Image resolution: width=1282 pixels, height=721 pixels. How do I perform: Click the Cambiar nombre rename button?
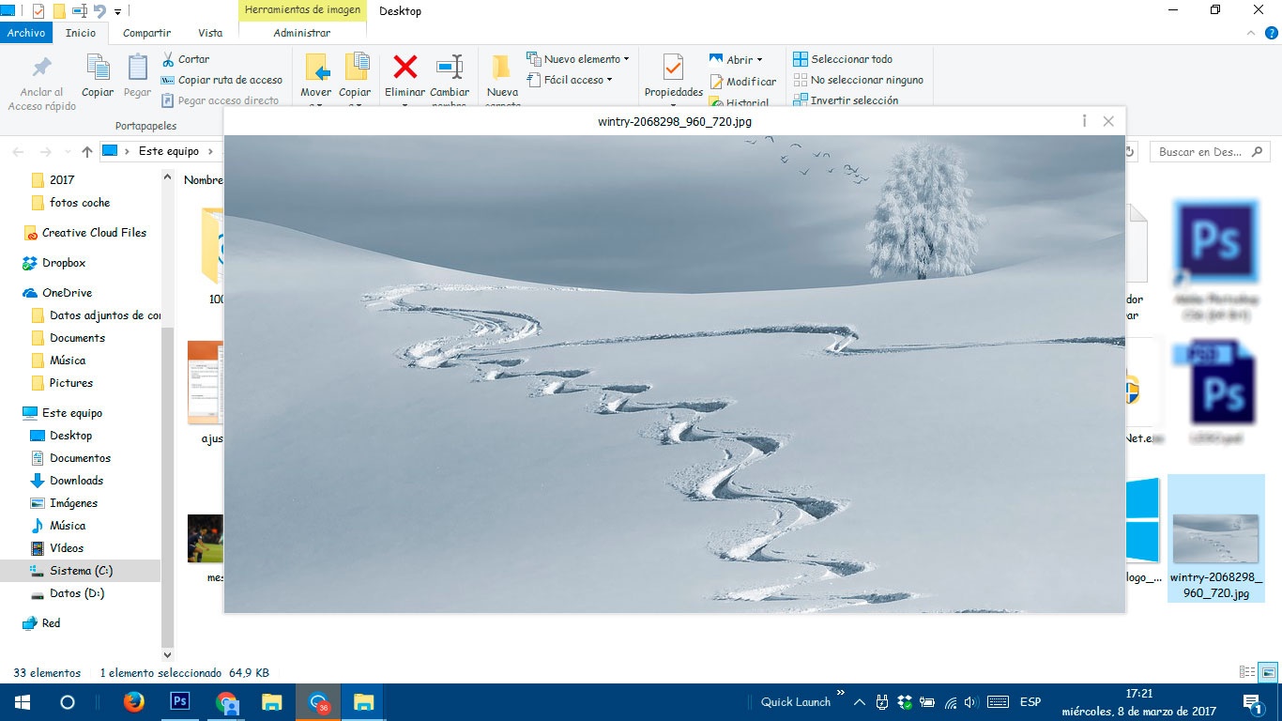tap(450, 79)
